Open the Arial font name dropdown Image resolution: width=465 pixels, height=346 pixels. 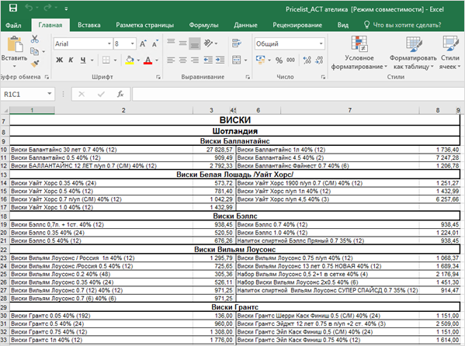pos(109,44)
